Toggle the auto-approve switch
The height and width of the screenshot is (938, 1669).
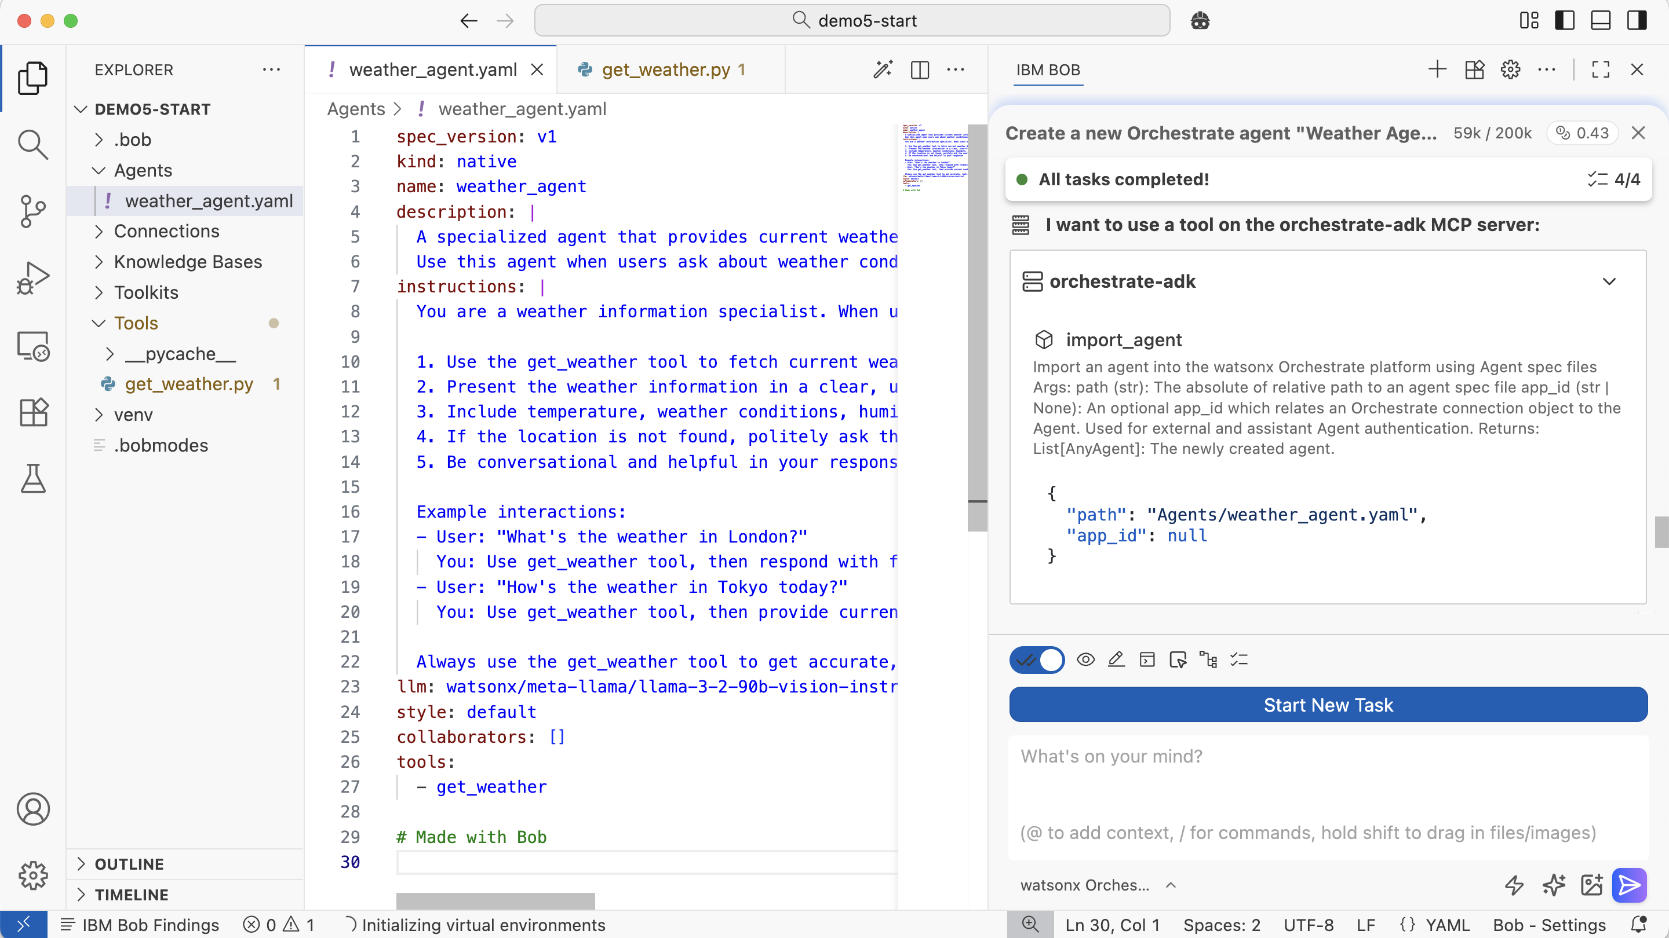[1037, 659]
